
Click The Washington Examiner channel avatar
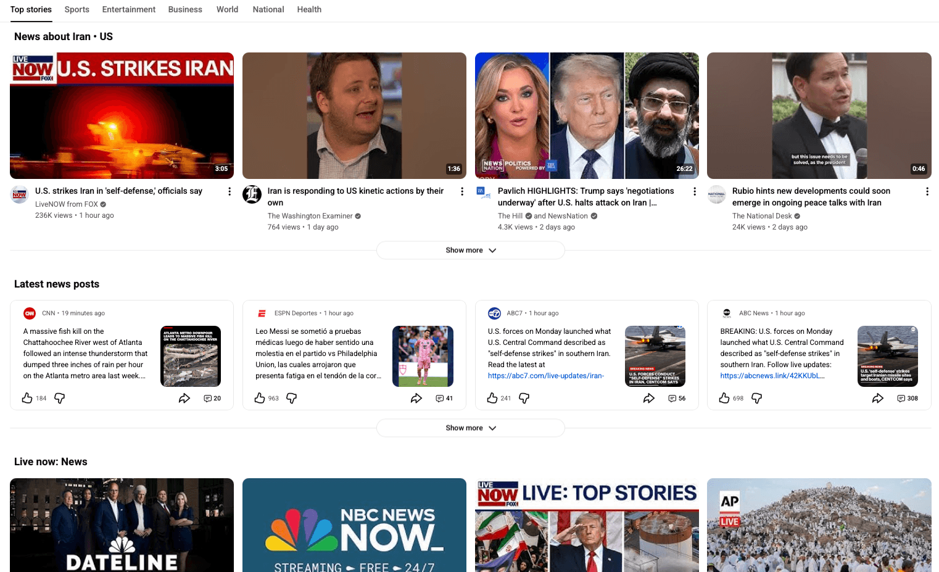click(252, 194)
